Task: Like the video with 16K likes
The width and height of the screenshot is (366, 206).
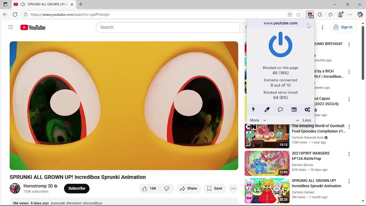Action: click(149, 188)
